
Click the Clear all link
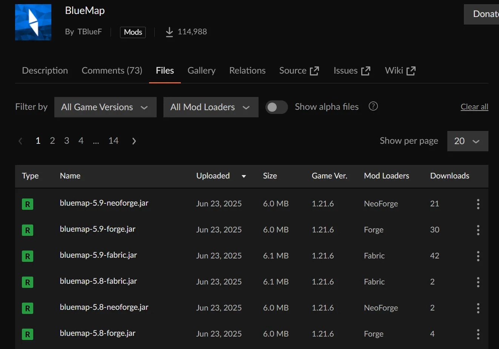pos(474,107)
